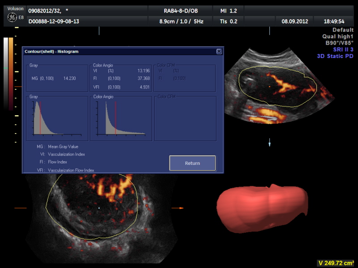Click the VFI value 4.931

[x=145, y=87]
